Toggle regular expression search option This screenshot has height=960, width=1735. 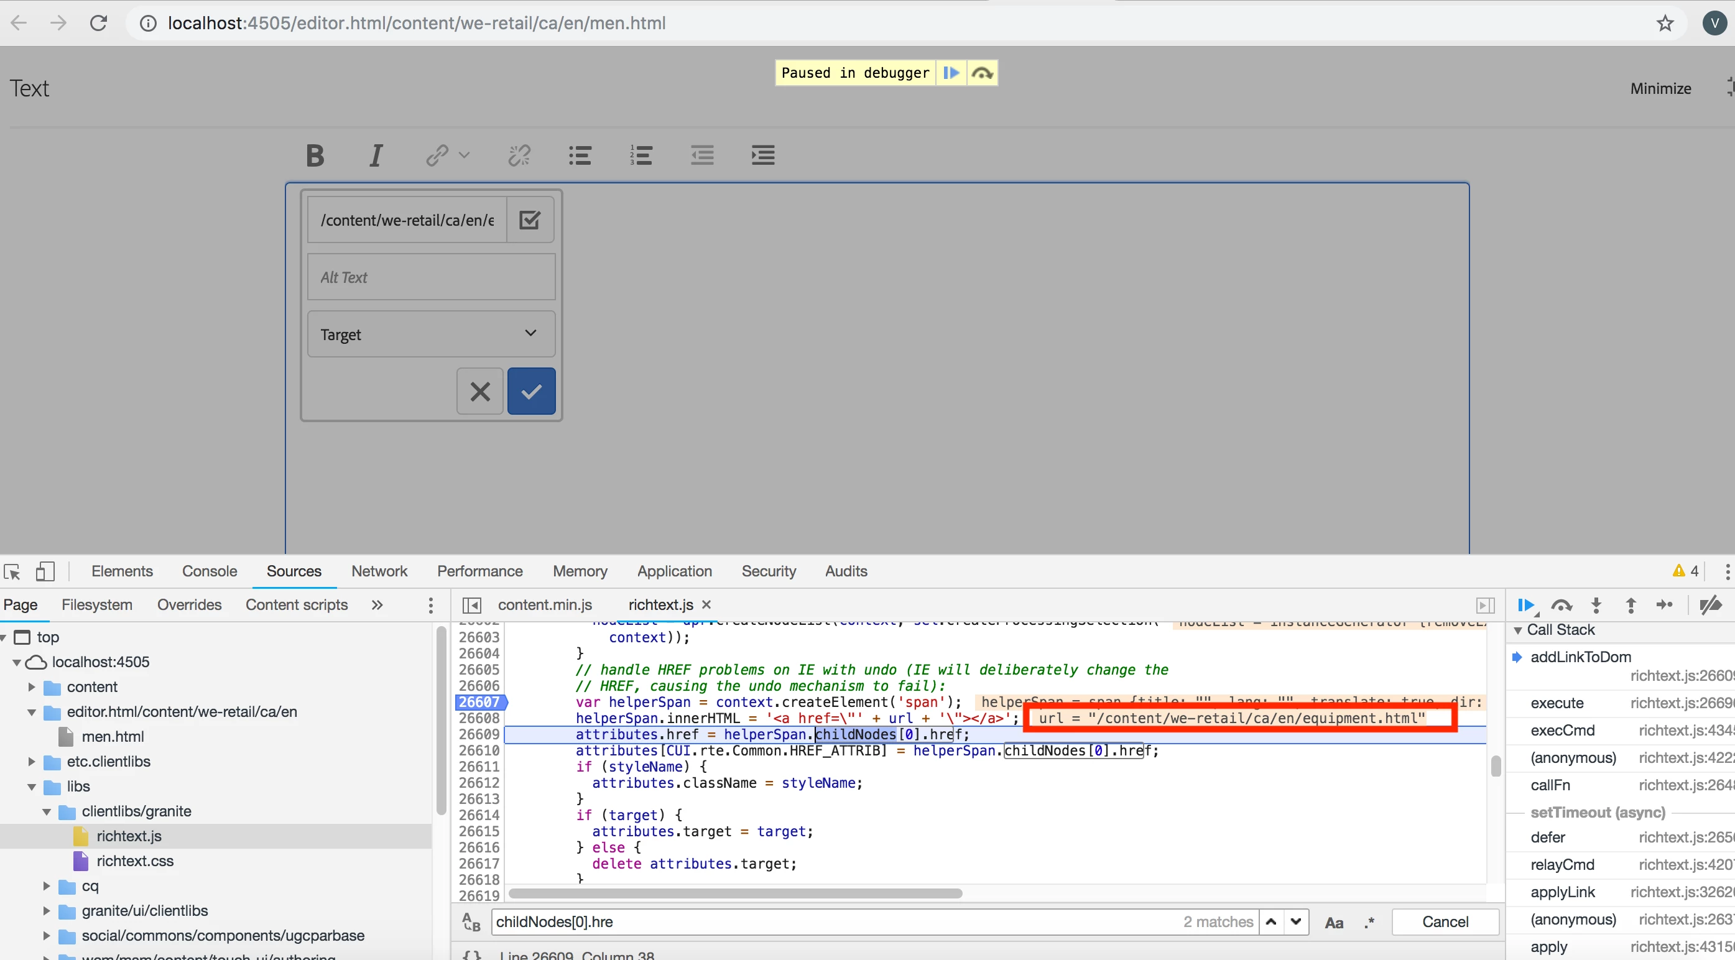pos(1369,921)
